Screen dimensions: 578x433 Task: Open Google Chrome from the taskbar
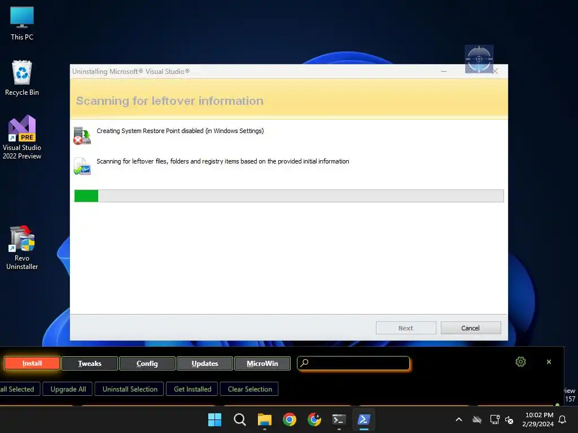(x=290, y=419)
